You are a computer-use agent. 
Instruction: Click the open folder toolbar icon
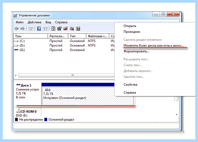click(x=66, y=29)
